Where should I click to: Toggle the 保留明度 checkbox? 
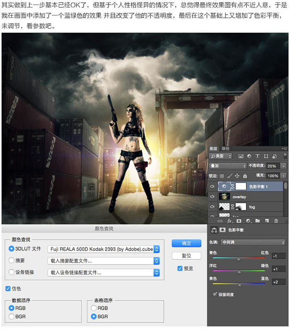215,294
